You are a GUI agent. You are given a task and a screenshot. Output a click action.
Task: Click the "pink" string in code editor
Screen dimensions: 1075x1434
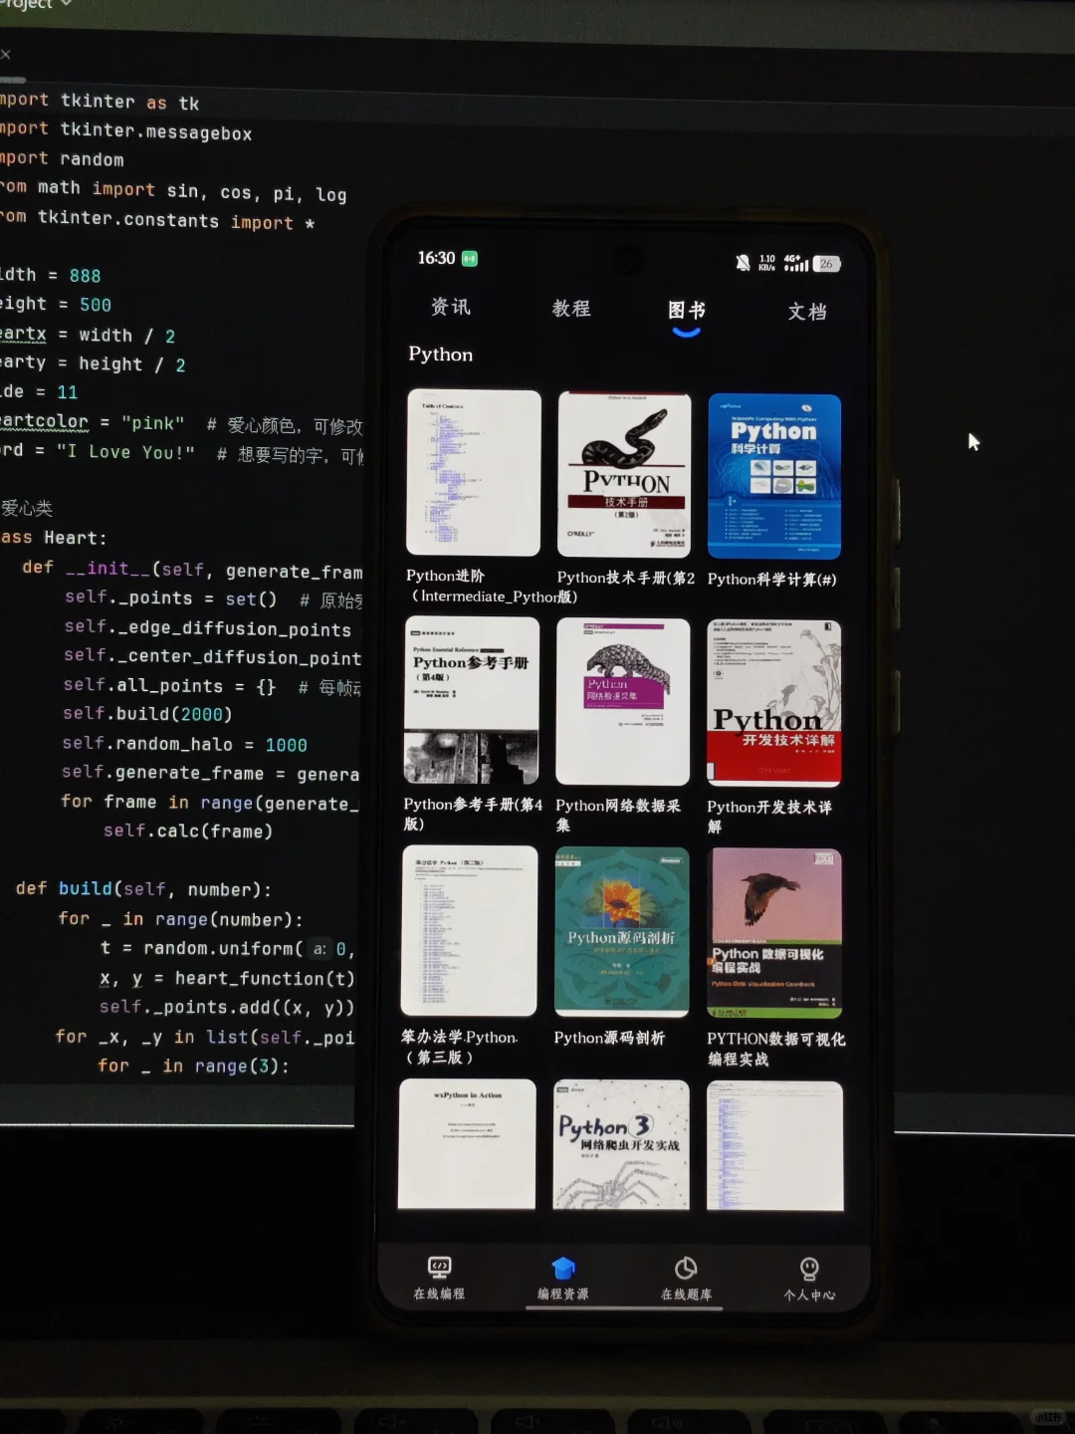[x=152, y=423]
